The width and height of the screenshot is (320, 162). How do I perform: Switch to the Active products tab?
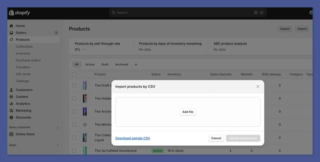[x=90, y=64]
